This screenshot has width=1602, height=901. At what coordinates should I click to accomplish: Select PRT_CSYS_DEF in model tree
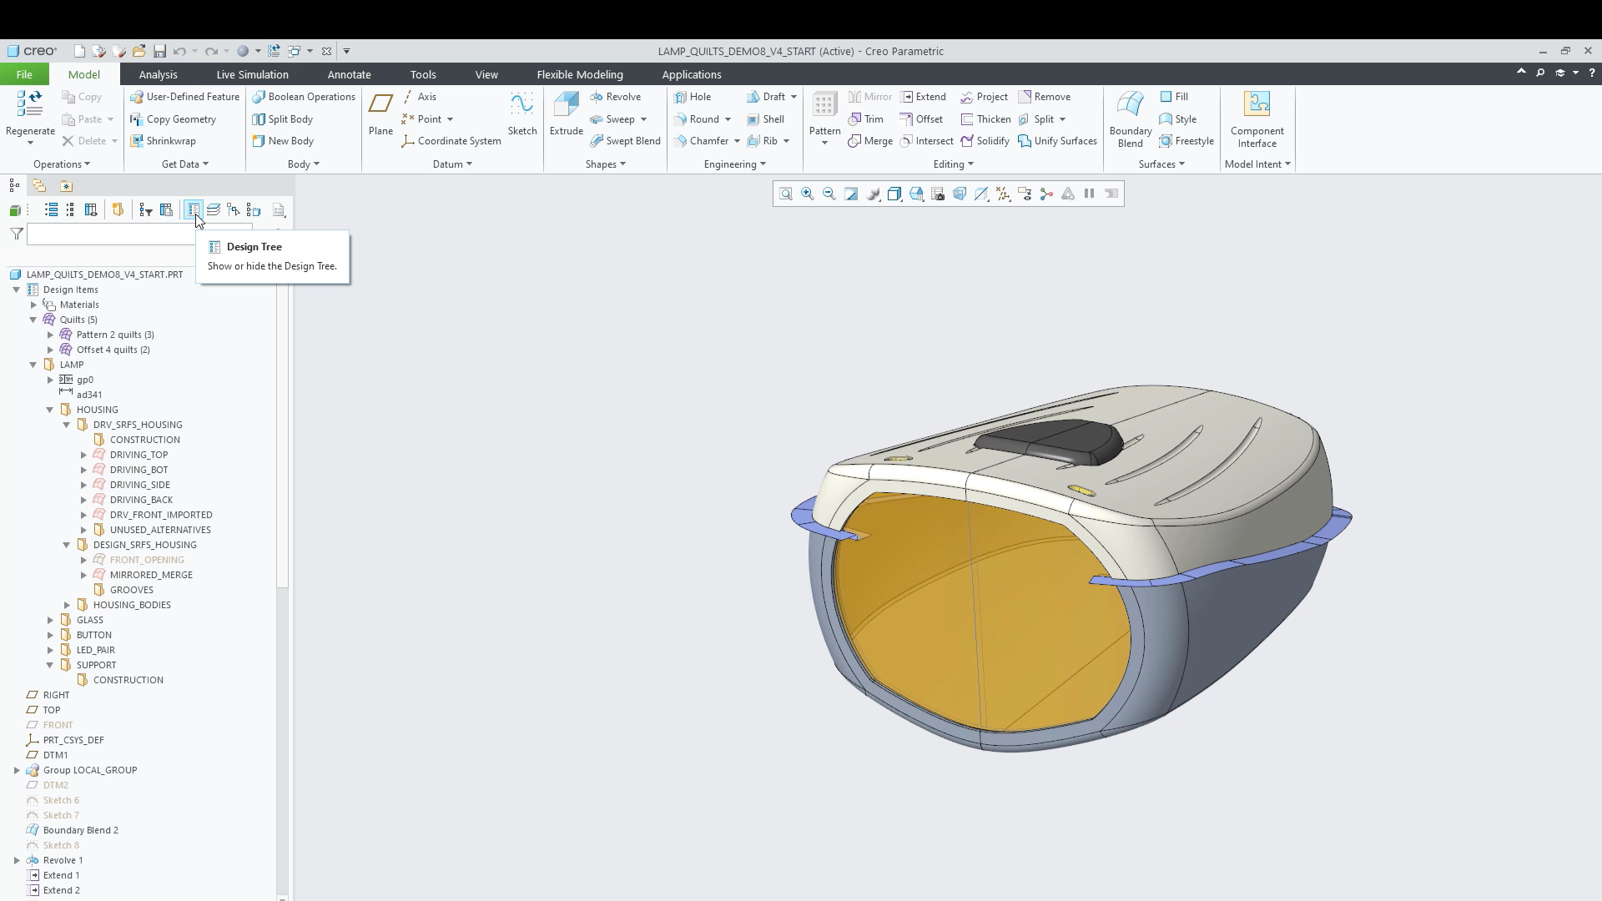pyautogui.click(x=73, y=740)
